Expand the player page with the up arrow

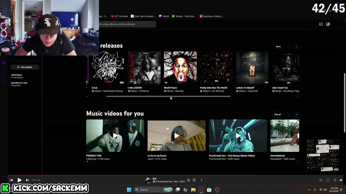pyautogui.click(x=341, y=180)
